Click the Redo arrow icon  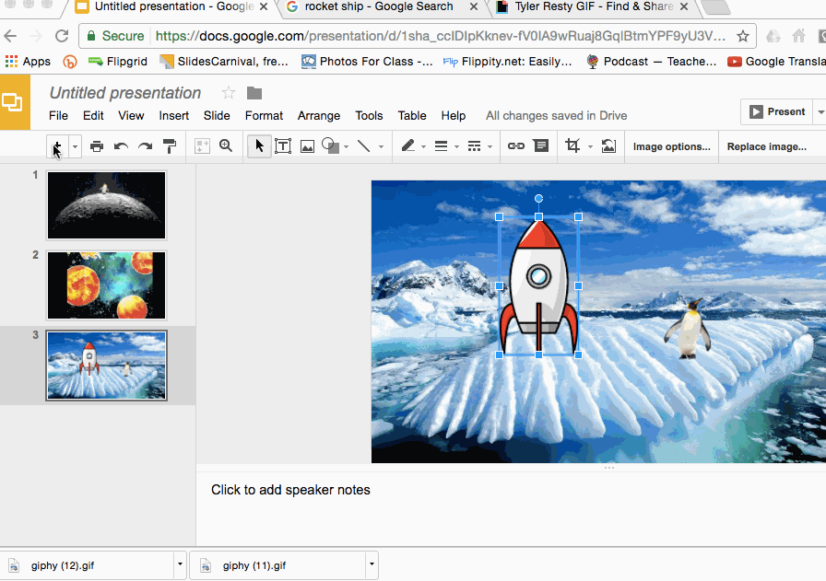pos(145,146)
